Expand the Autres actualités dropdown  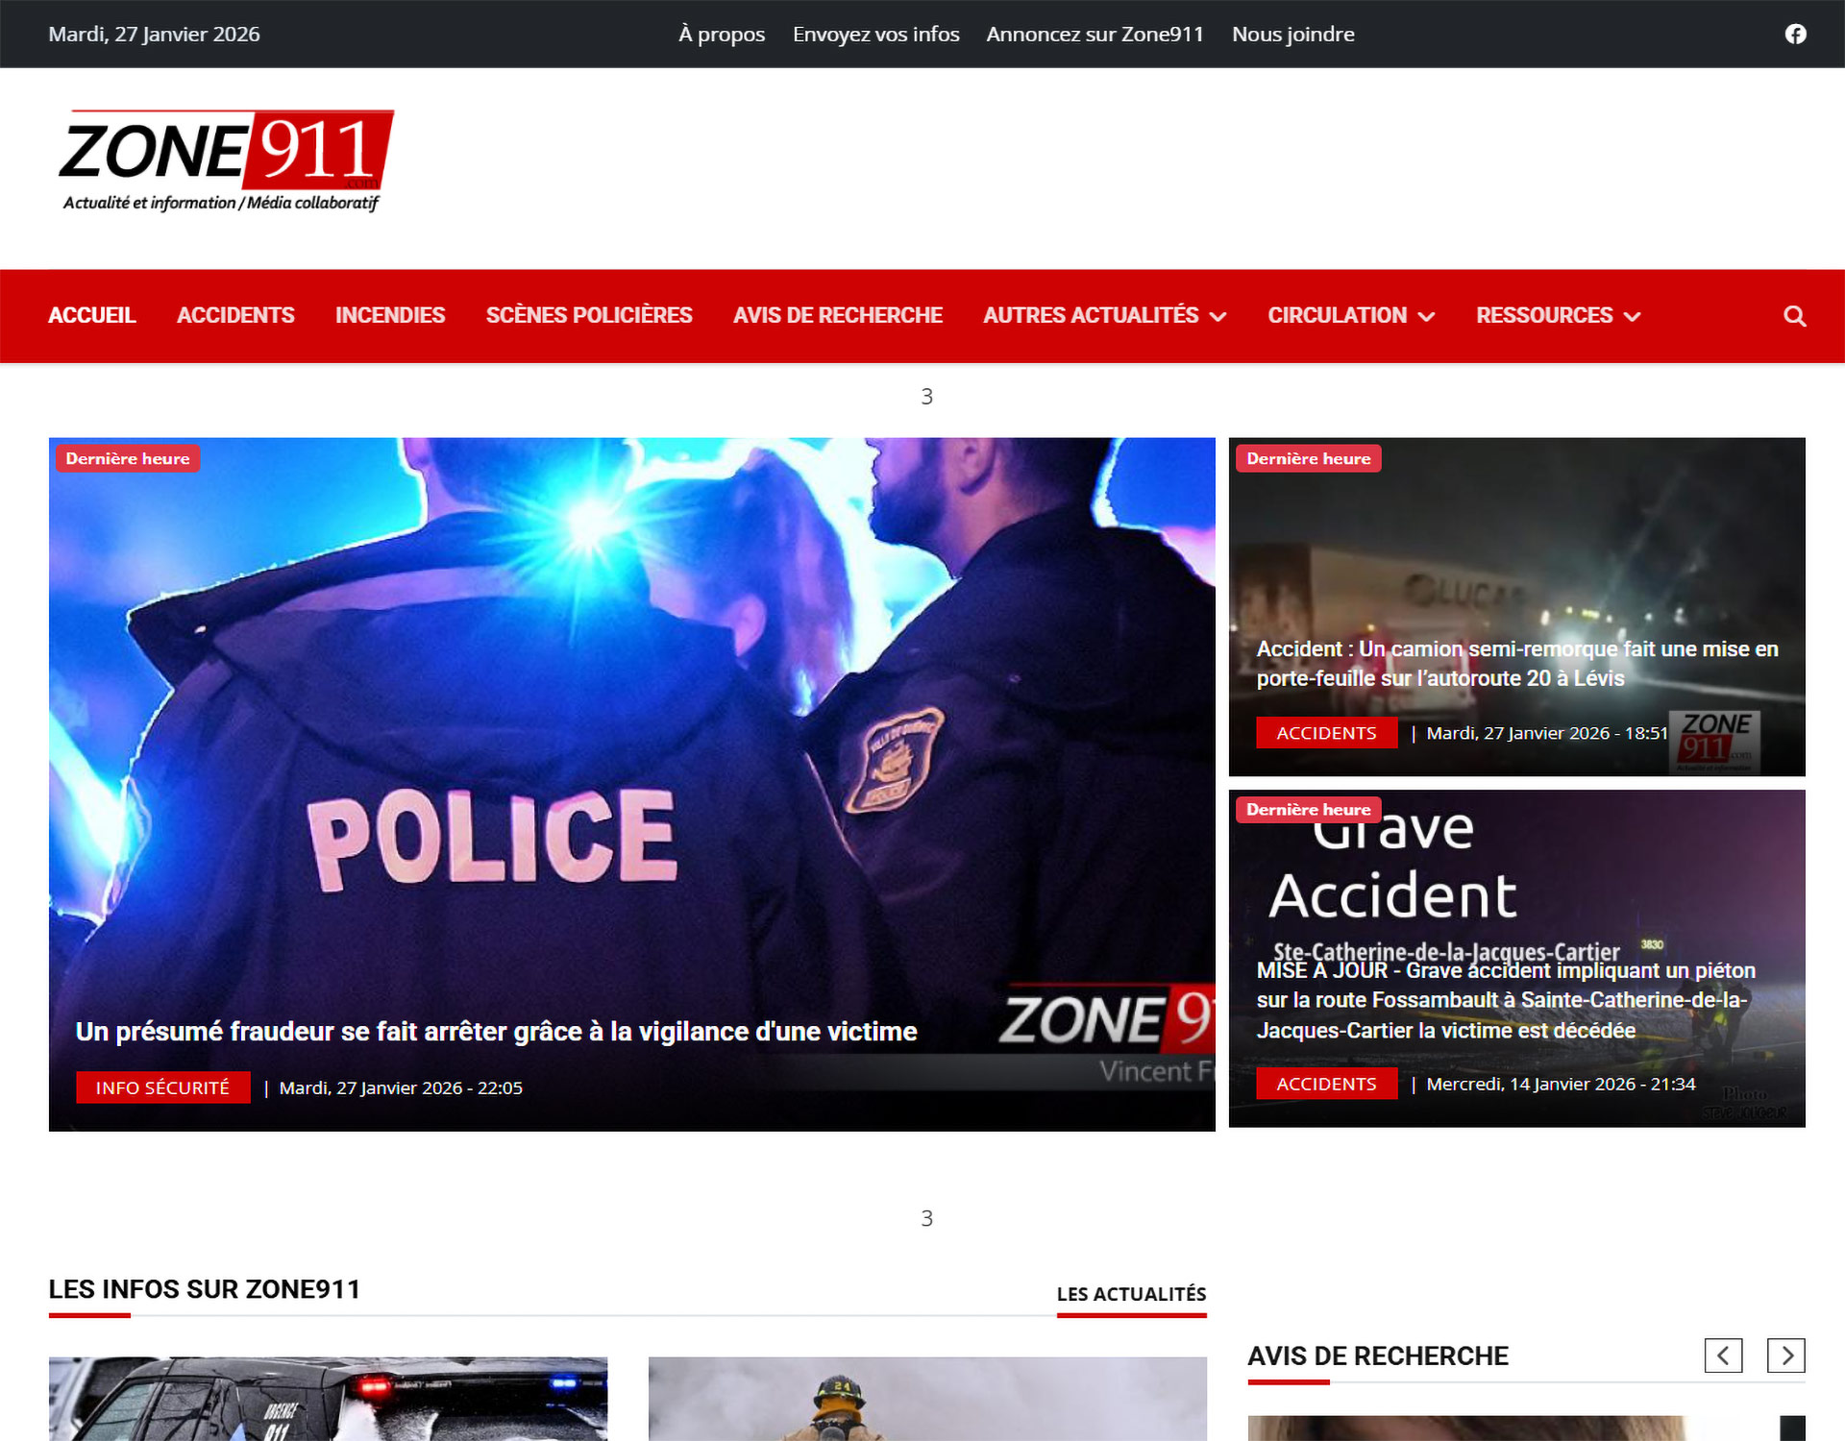tap(1104, 316)
